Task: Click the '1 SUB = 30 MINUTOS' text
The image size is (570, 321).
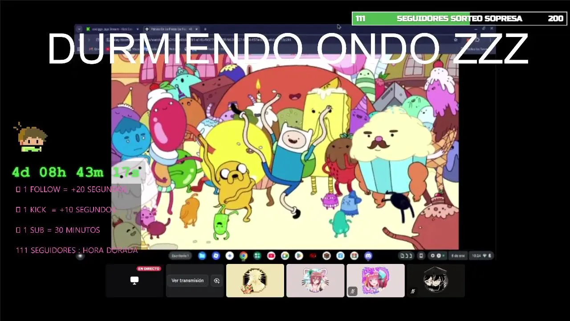Action: [x=58, y=230]
